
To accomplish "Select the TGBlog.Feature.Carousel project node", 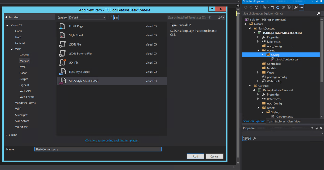I will [277, 90].
